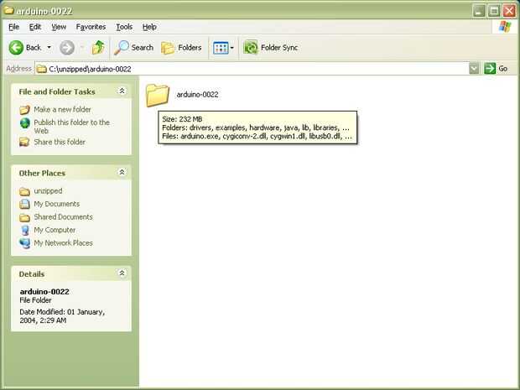The image size is (520, 390).
Task: Click the green Go arrow icon
Action: coord(490,69)
